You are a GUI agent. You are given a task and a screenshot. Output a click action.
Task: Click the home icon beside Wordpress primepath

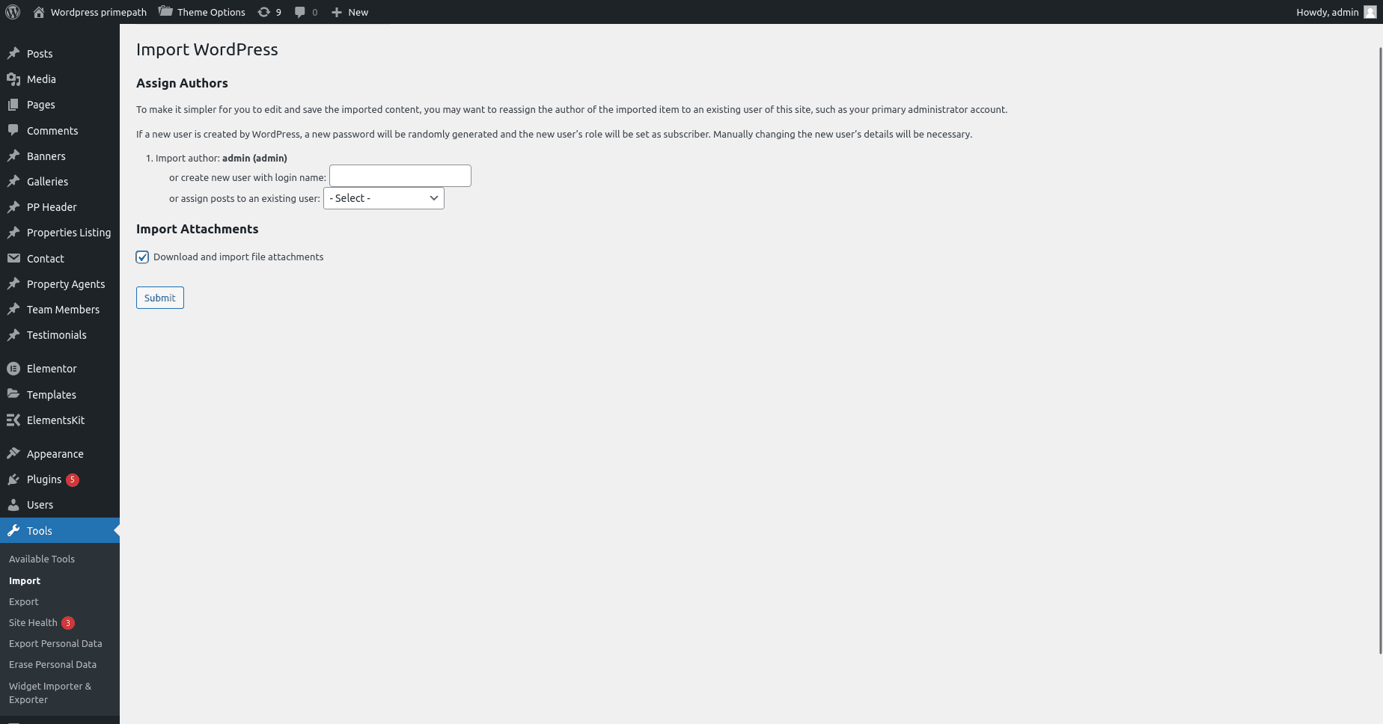pos(39,12)
